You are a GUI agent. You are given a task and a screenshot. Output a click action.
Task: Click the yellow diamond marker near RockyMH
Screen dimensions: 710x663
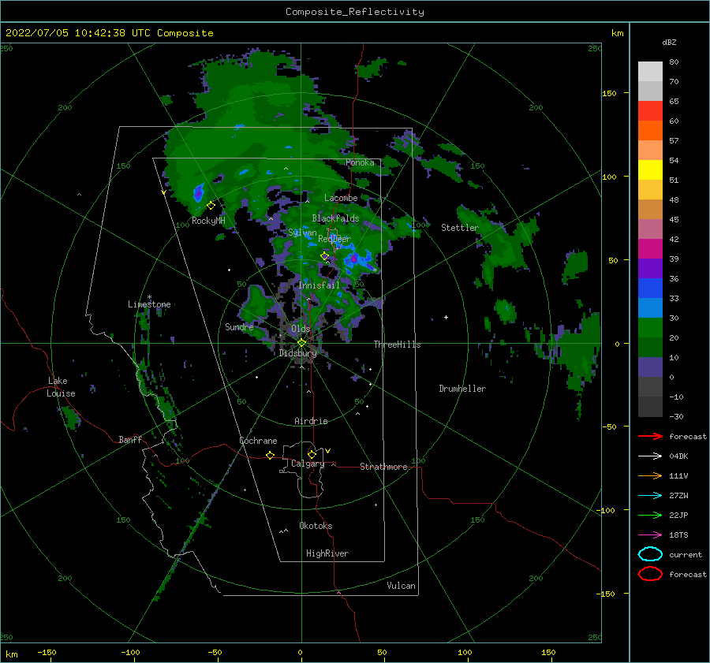[211, 206]
